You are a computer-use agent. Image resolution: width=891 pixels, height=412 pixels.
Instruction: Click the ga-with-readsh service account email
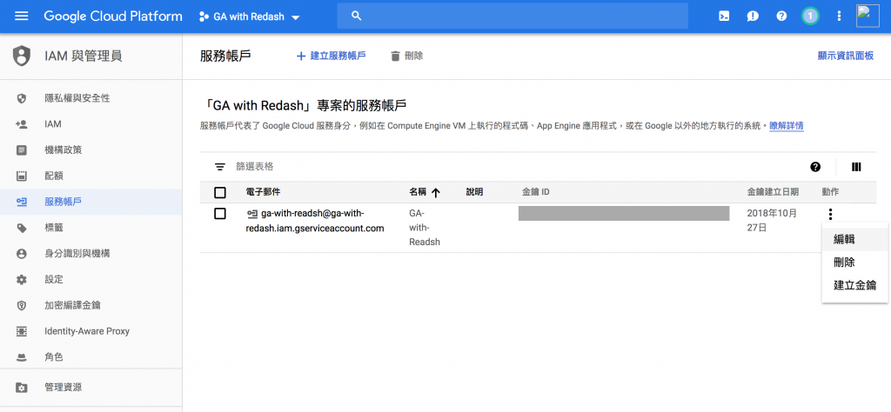(x=315, y=221)
